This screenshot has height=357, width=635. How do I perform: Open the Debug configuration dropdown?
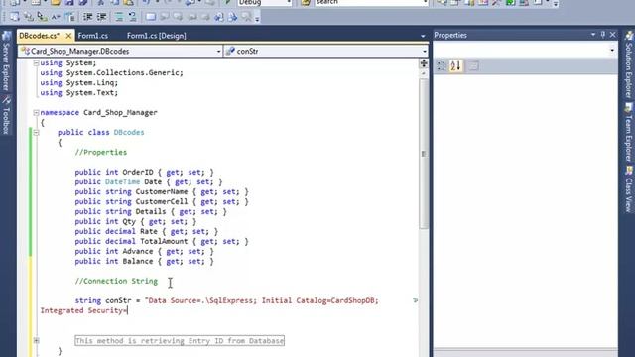click(x=289, y=2)
